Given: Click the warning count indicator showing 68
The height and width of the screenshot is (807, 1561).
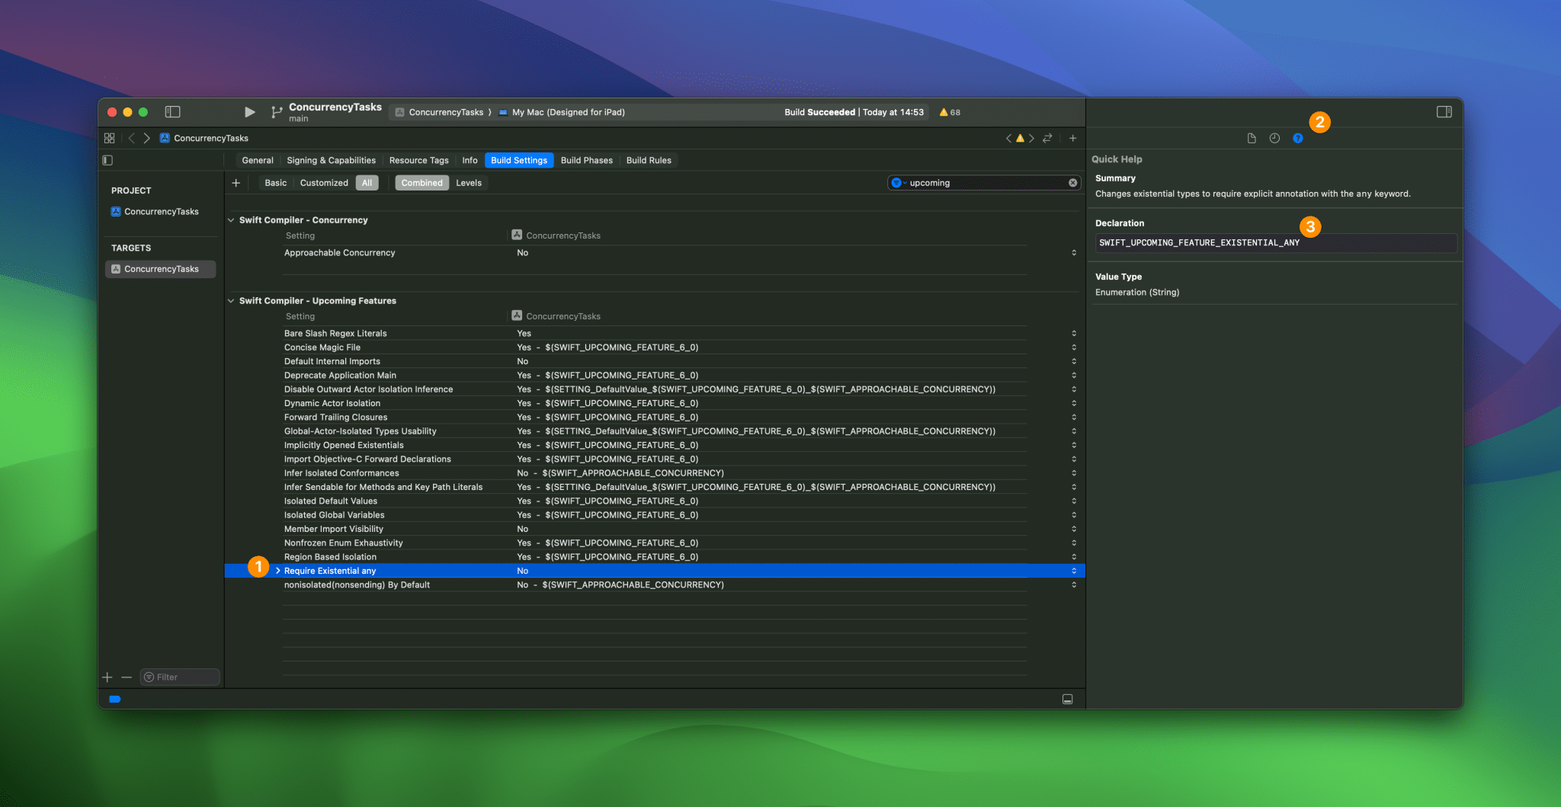Looking at the screenshot, I should 950,112.
